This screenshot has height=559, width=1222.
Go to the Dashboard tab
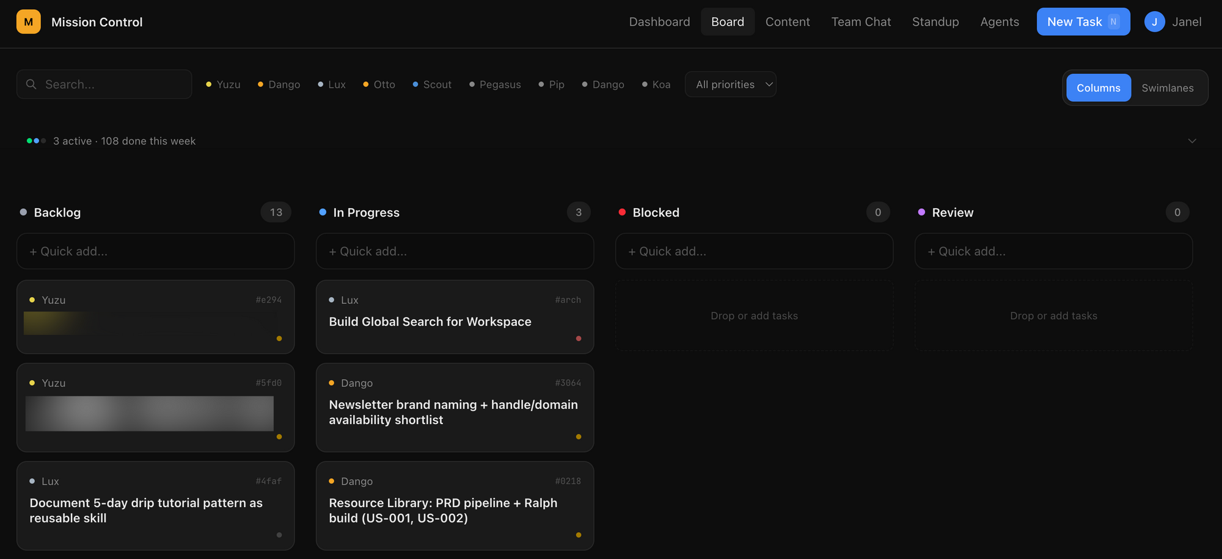pos(659,22)
